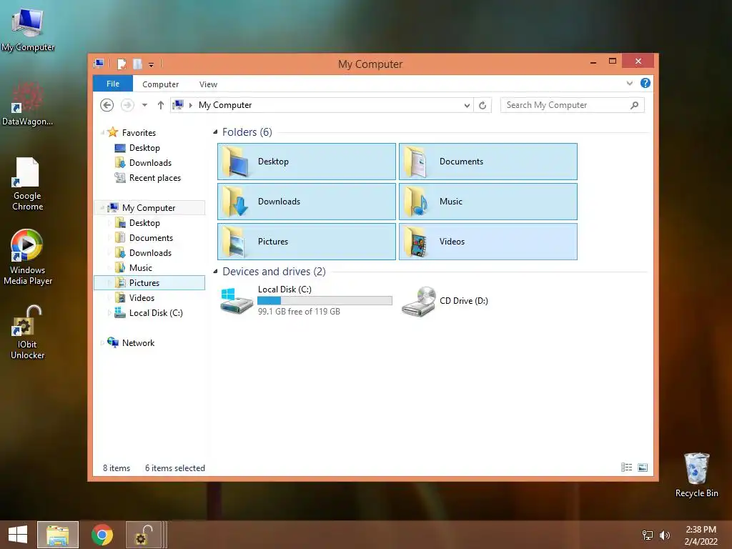
Task: Click the address bar breadcrumb chevron
Action: [190, 105]
